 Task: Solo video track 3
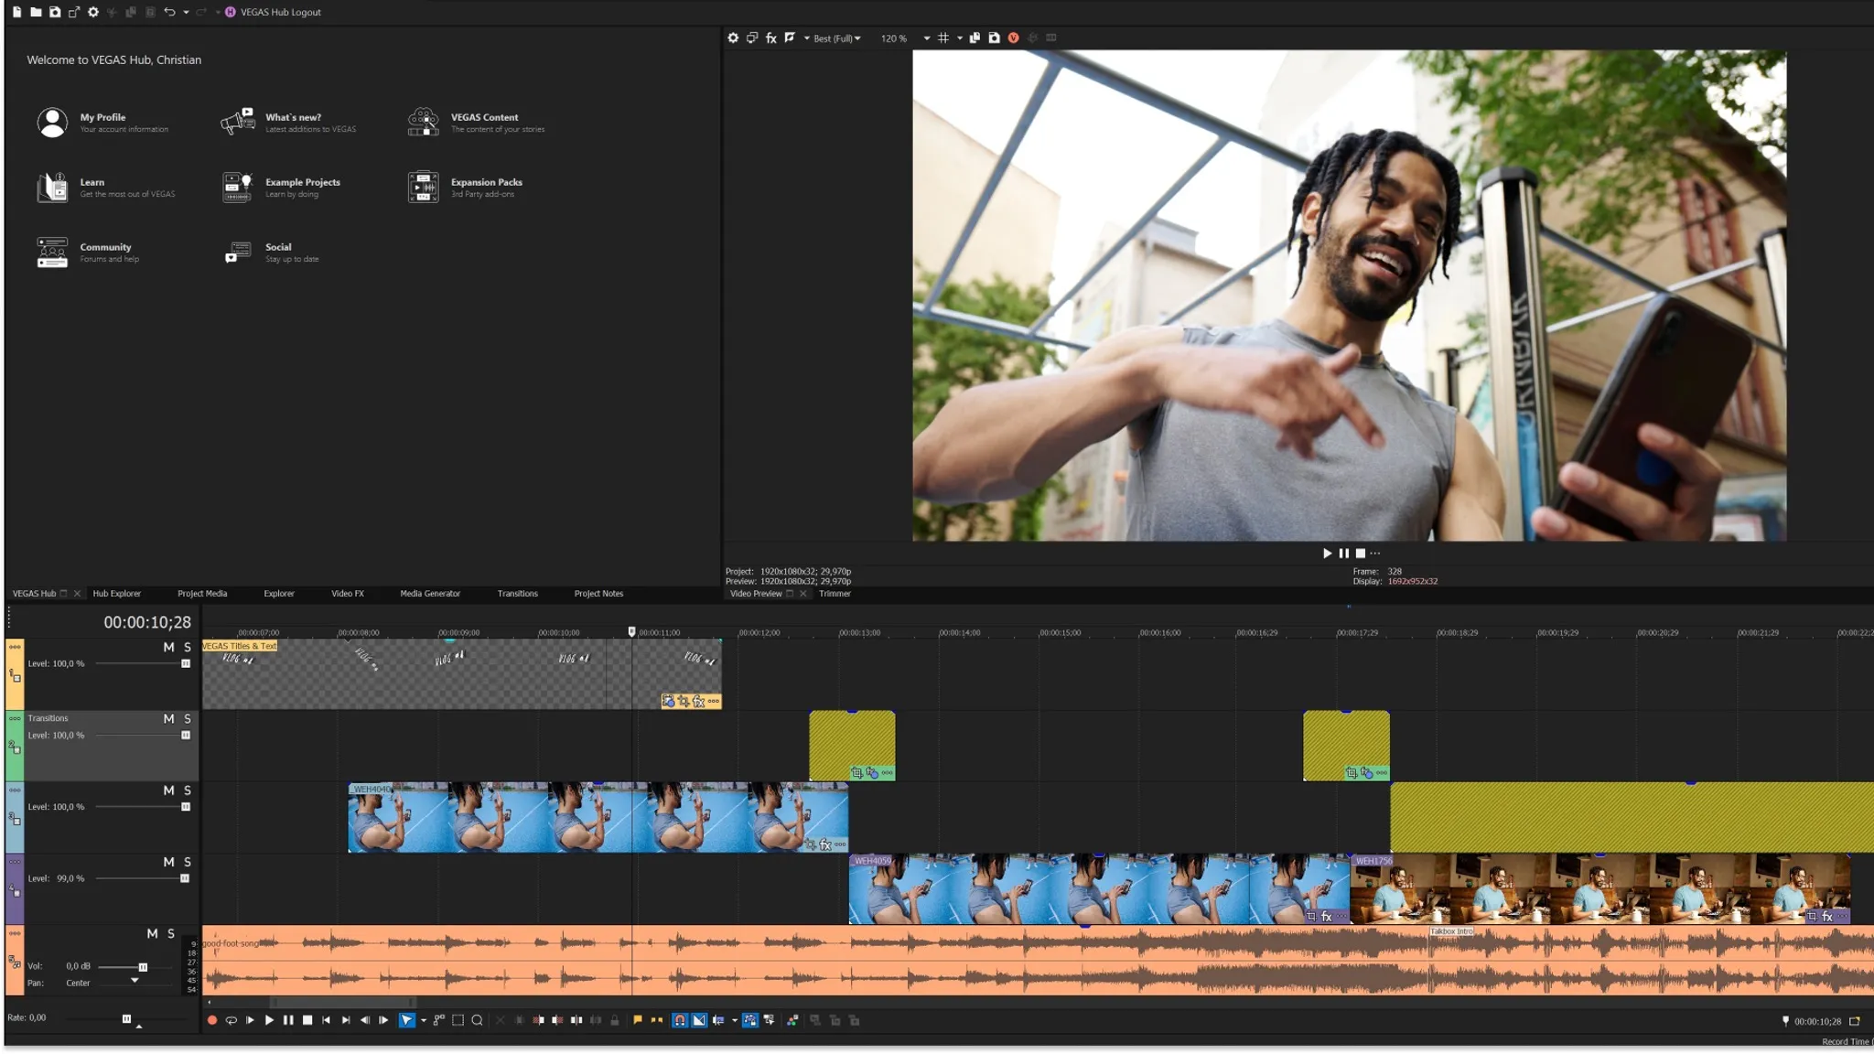click(188, 790)
